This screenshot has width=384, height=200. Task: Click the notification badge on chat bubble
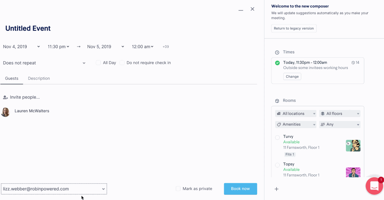click(x=381, y=180)
